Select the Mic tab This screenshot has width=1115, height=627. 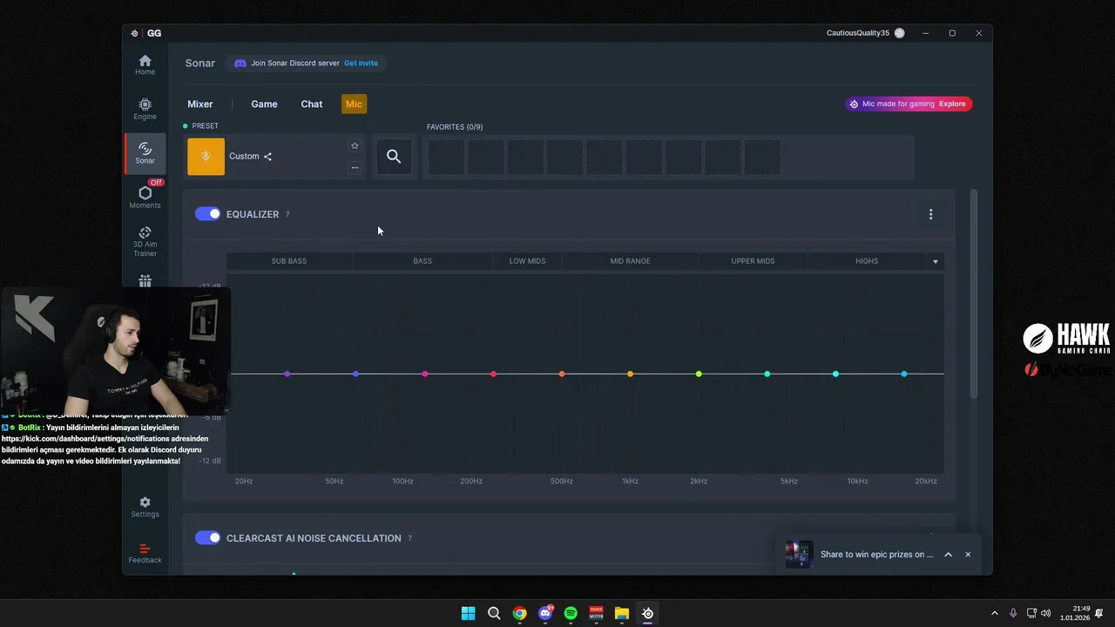coord(354,104)
